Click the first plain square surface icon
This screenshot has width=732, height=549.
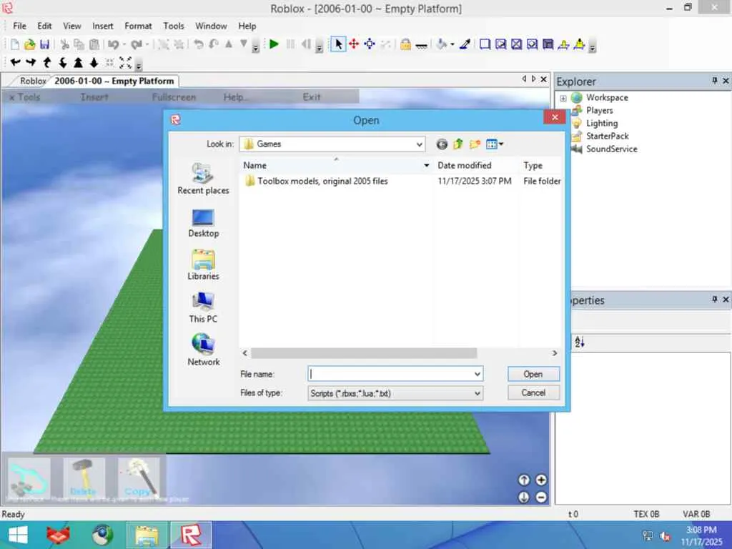[485, 44]
